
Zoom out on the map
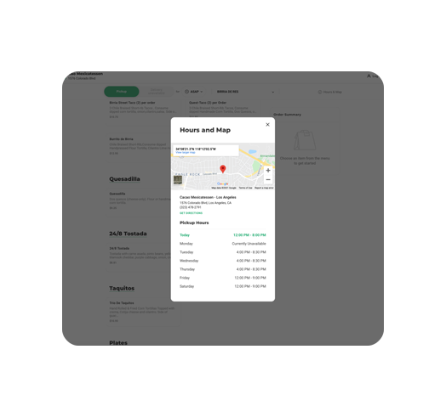pos(268,180)
